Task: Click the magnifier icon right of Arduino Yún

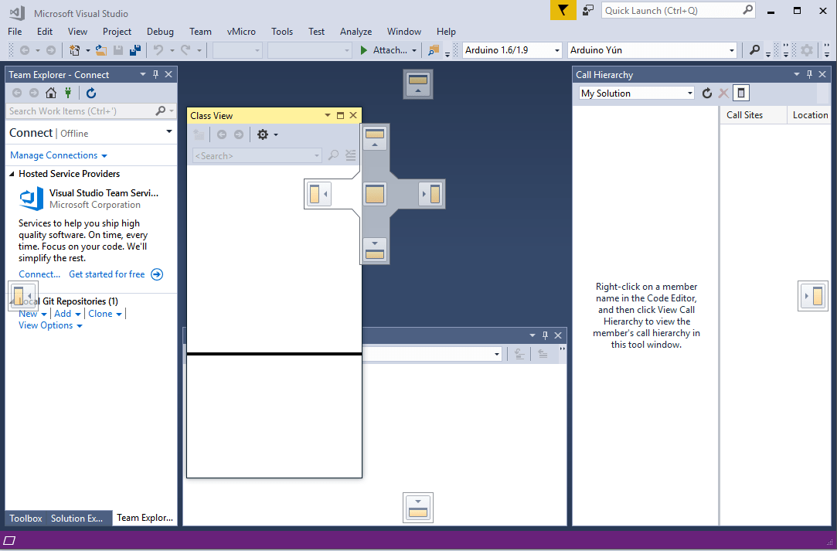Action: 754,50
